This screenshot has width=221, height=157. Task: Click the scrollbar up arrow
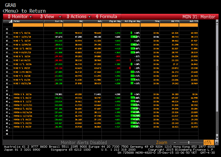[x=217, y=22]
